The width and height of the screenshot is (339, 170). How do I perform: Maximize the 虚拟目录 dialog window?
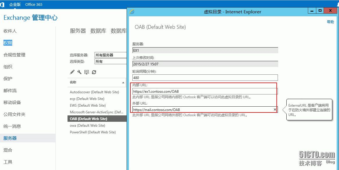click(320, 10)
